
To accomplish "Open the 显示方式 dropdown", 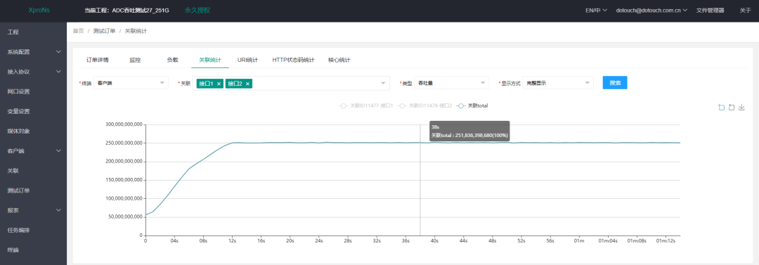I will [557, 83].
